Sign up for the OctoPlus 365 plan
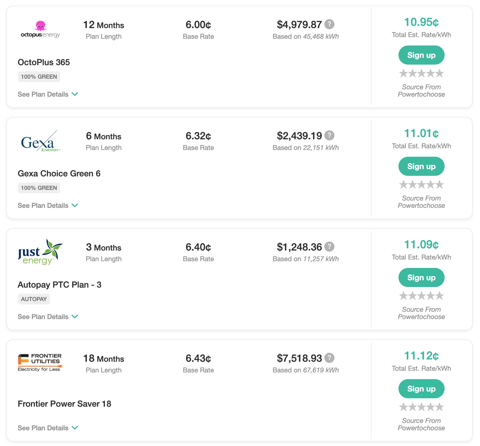Image resolution: width=480 pixels, height=446 pixels. (x=421, y=55)
